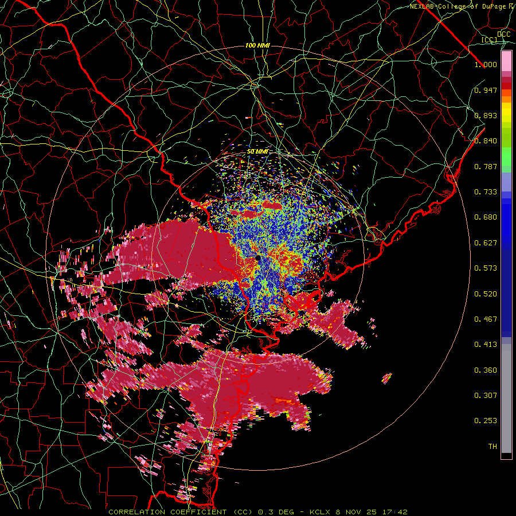516x516 pixels.
Task: Pick the large gray band on the color scale
Action: coord(506,398)
